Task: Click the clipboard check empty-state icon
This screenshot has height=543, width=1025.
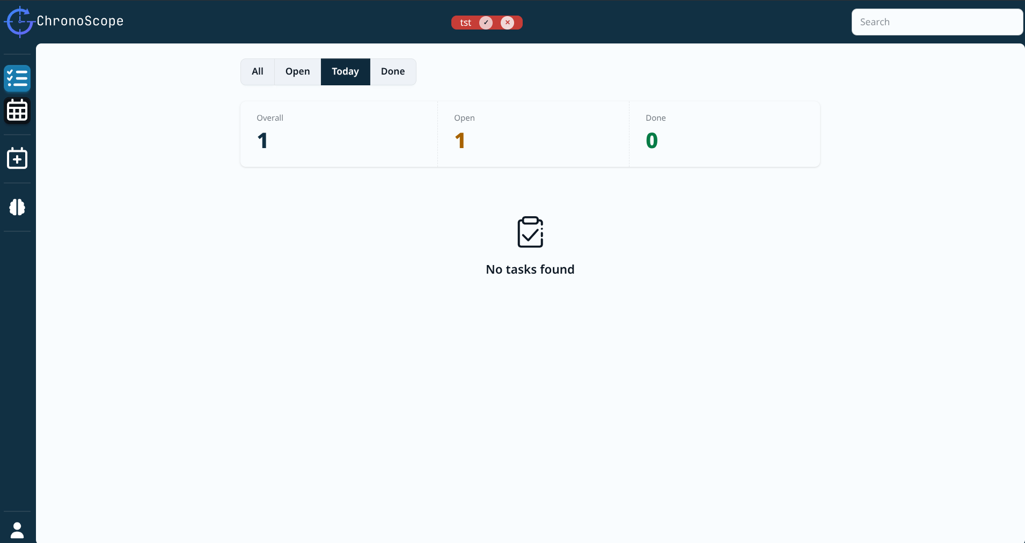Action: (x=530, y=232)
